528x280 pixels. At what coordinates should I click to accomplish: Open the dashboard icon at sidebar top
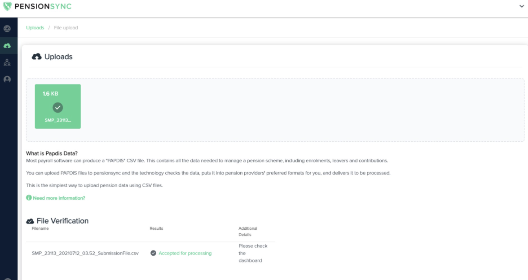8,28
